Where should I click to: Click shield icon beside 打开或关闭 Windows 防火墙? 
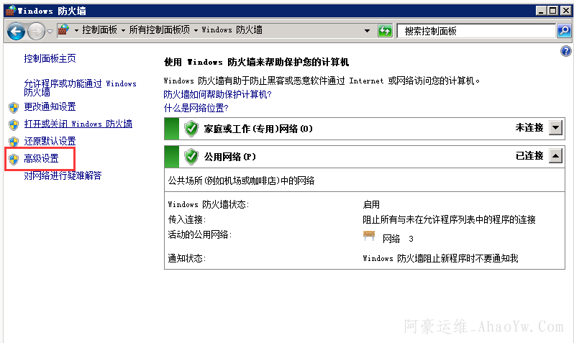click(x=14, y=125)
